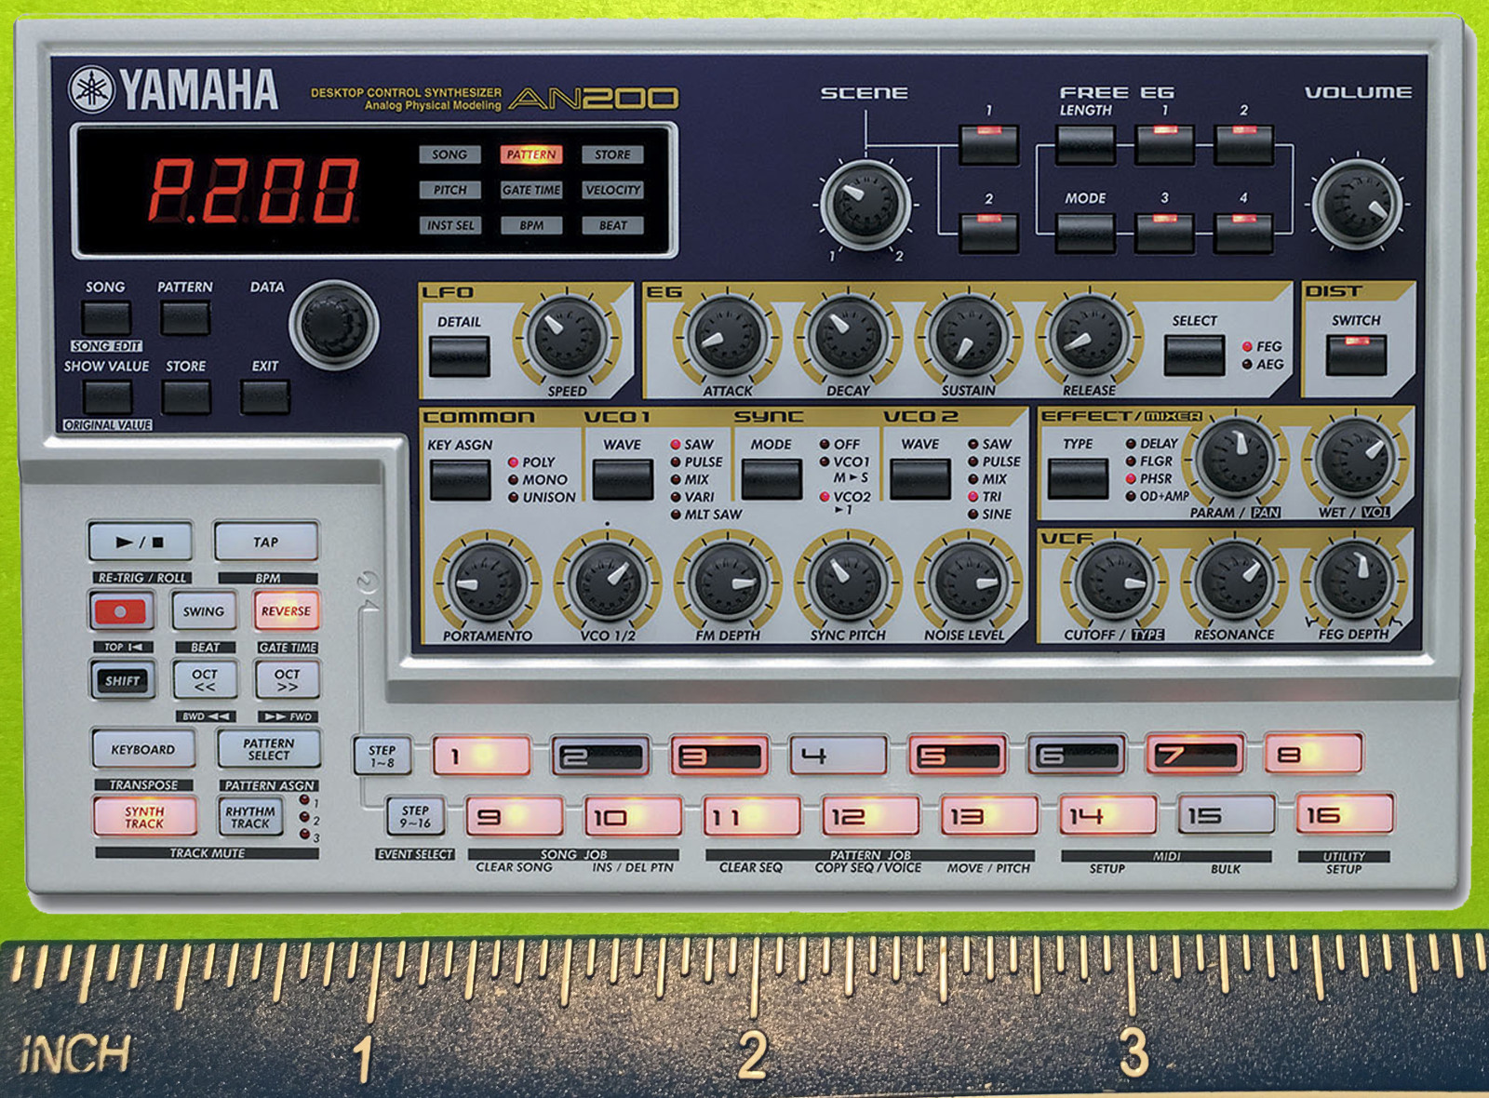
Task: Choose the STEP 1~8 range button
Action: coord(382,756)
